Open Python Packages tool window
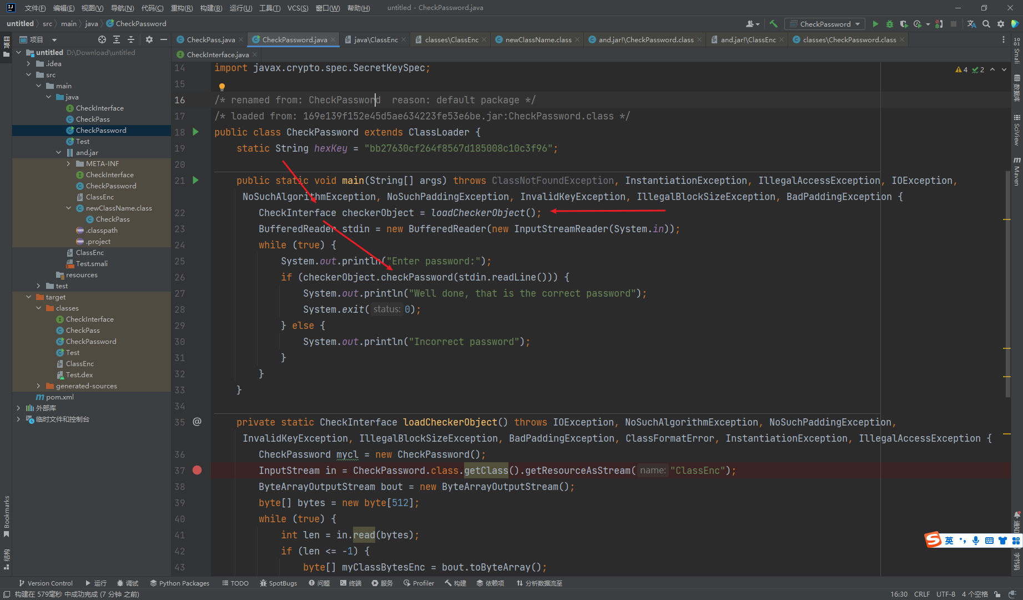The width and height of the screenshot is (1023, 600). point(180,583)
